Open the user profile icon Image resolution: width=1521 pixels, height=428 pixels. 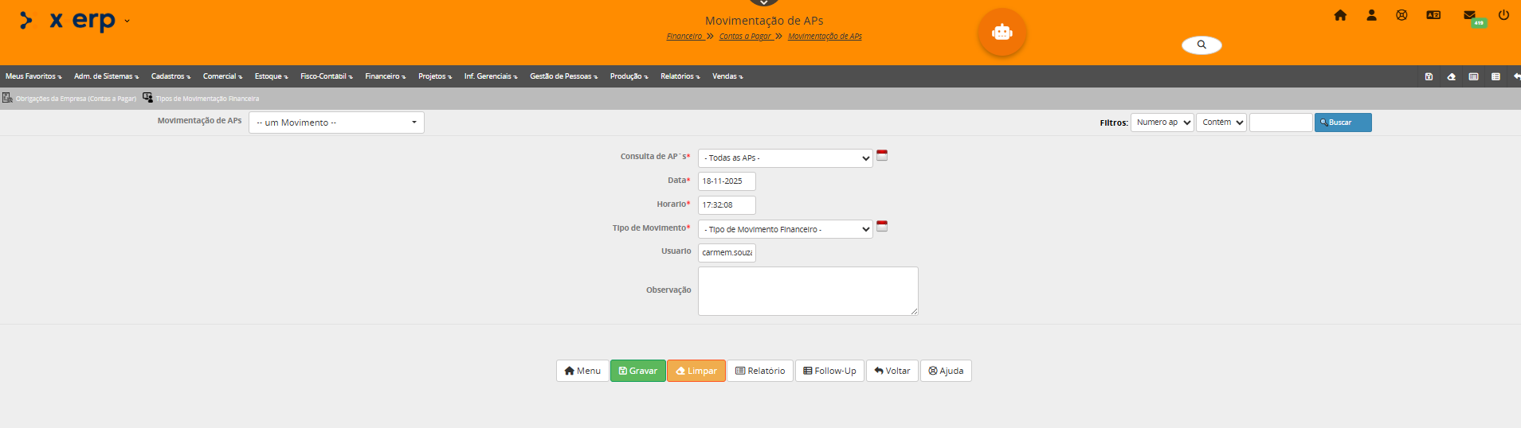(x=1371, y=15)
